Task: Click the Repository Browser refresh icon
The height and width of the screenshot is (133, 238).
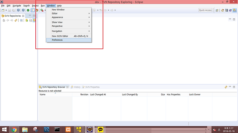Action: click(x=226, y=87)
